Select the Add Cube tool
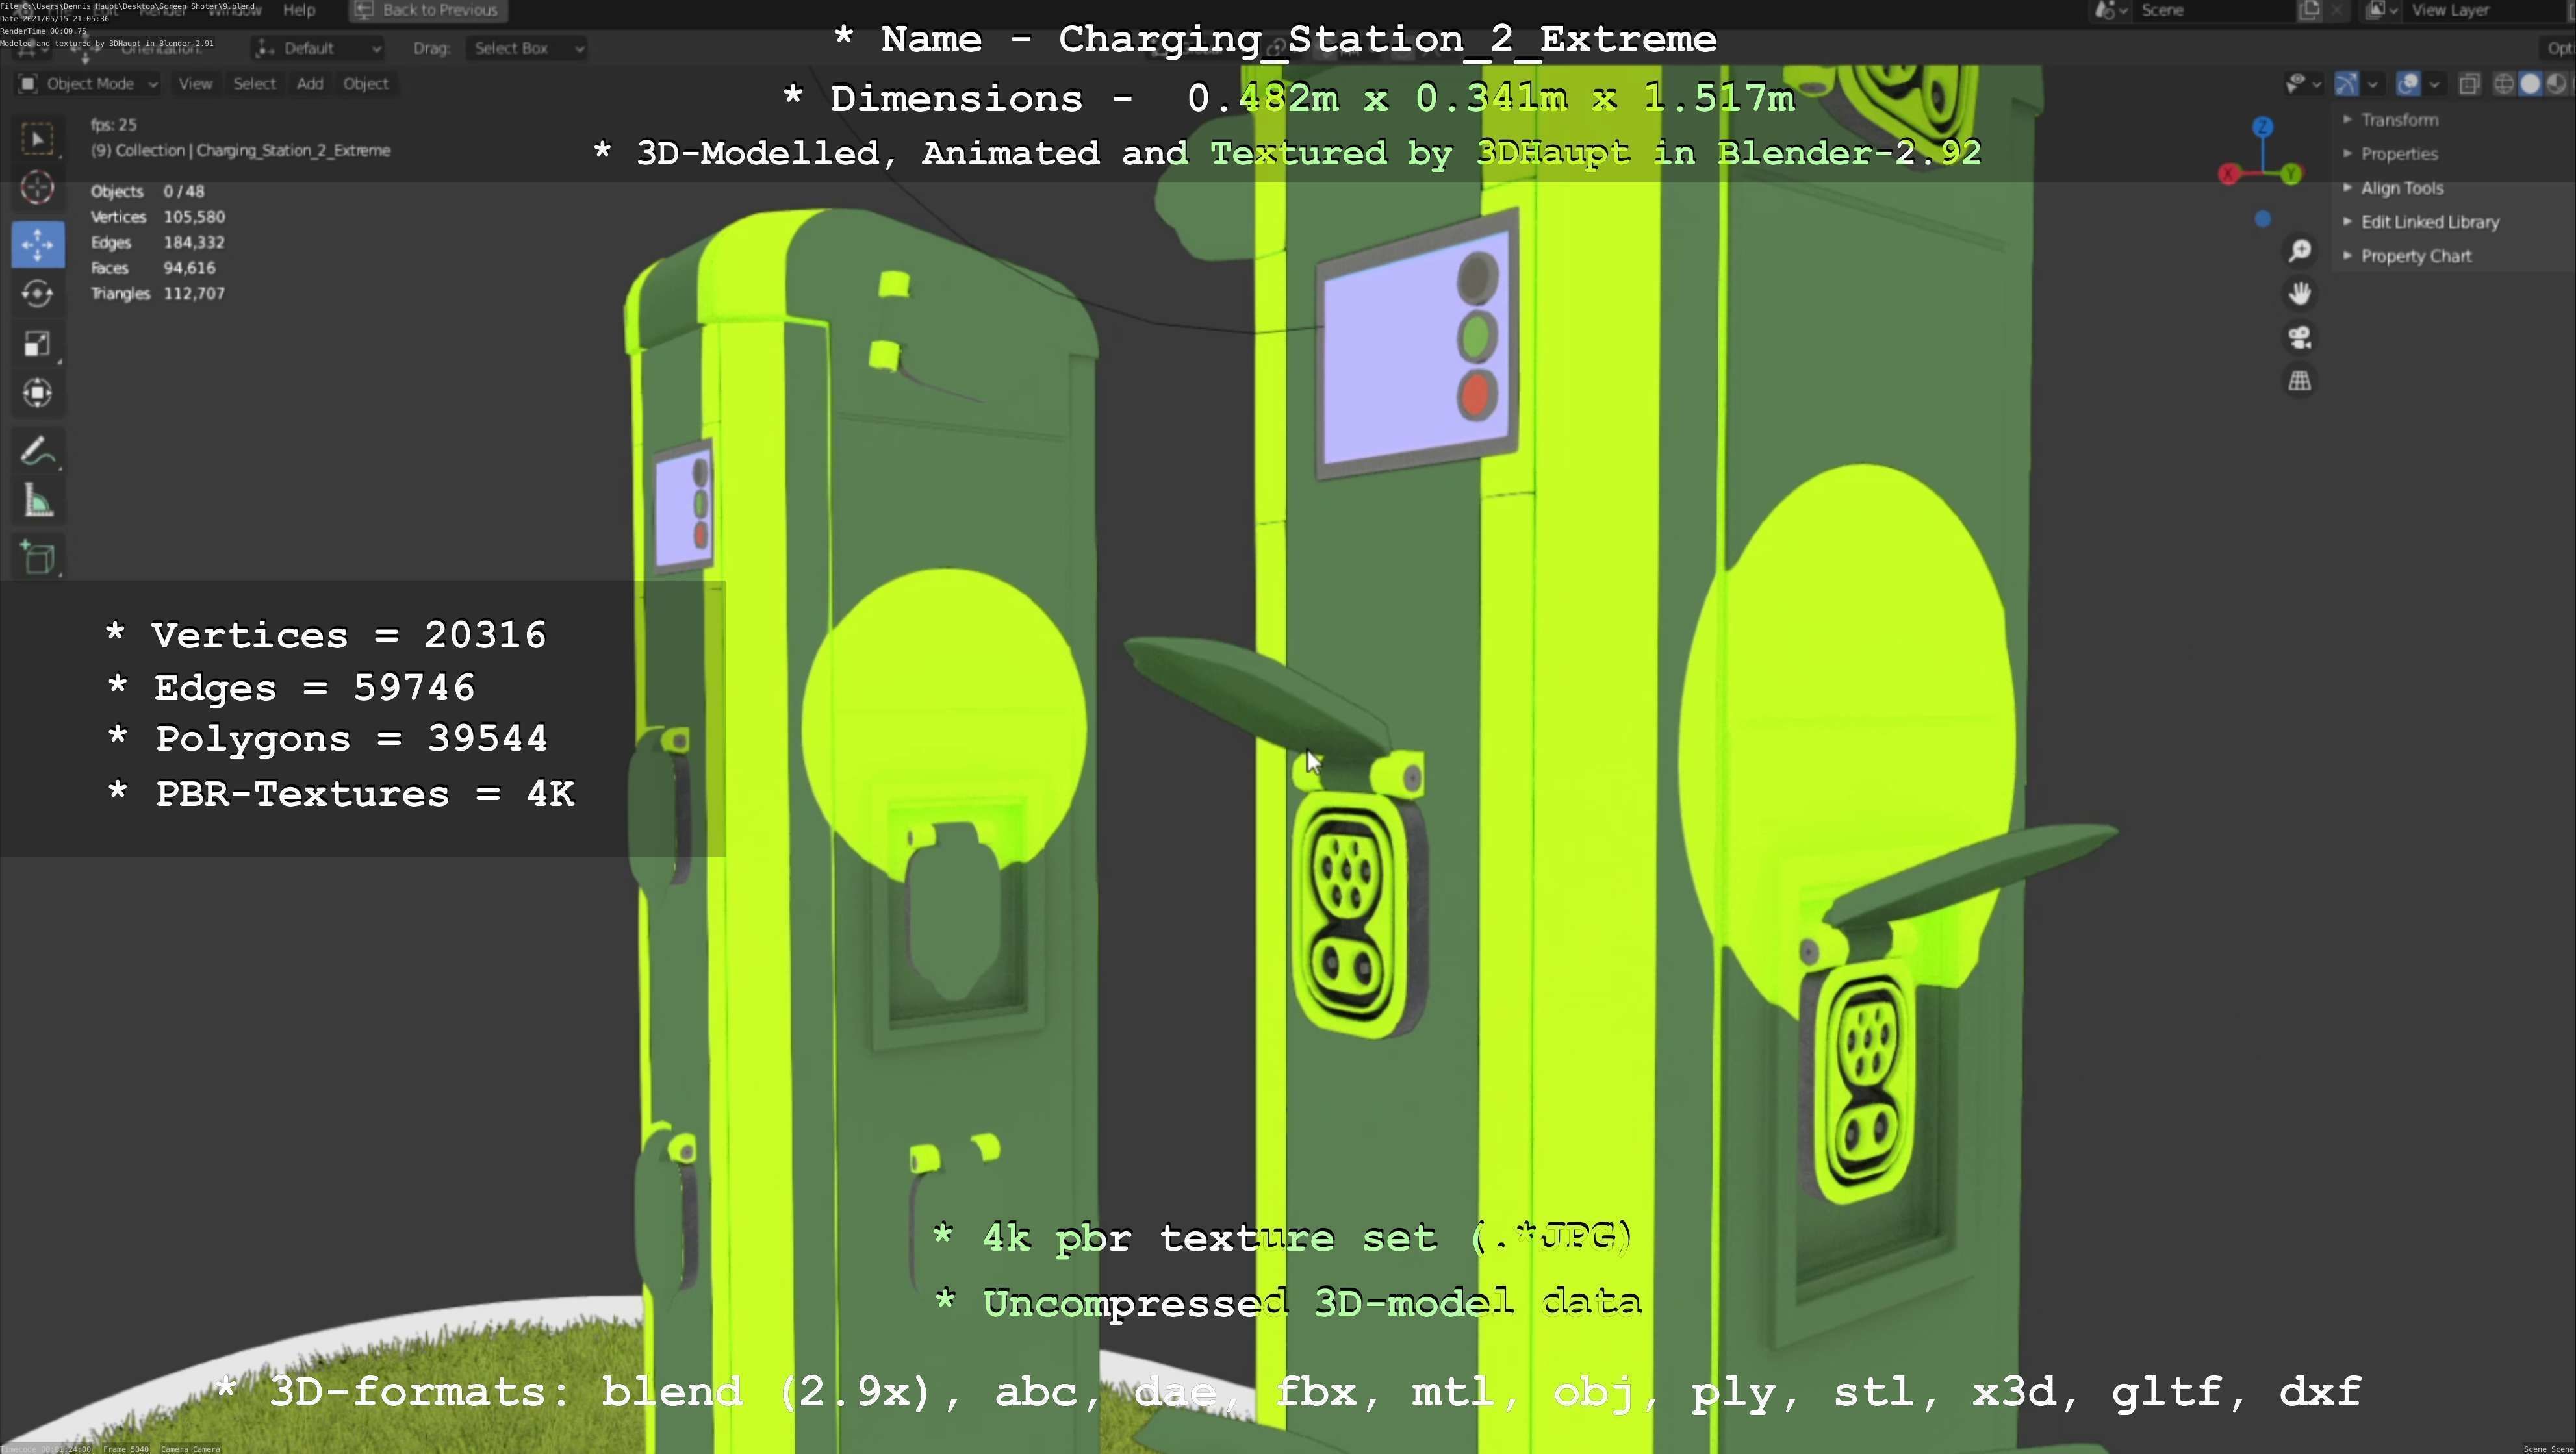This screenshot has width=2576, height=1454. [x=37, y=557]
